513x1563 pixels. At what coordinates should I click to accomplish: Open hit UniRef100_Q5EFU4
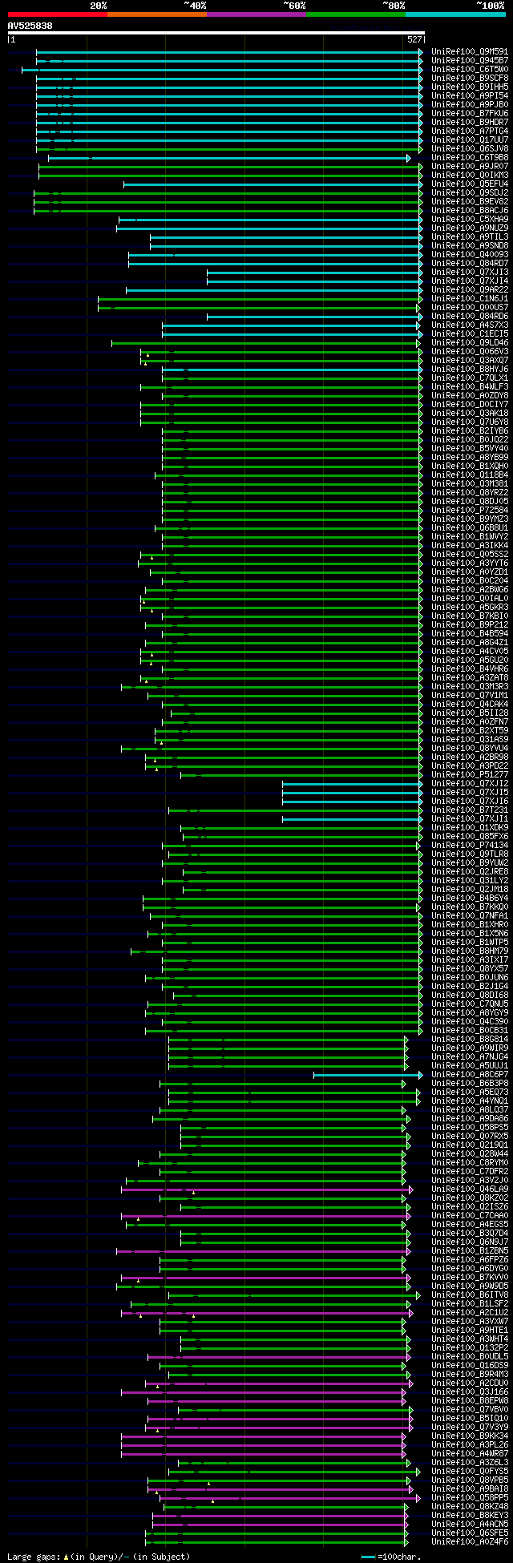click(x=470, y=184)
